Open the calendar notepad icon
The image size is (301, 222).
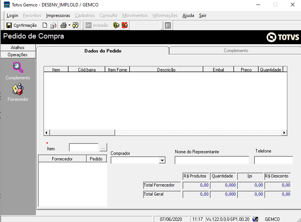coord(168,25)
